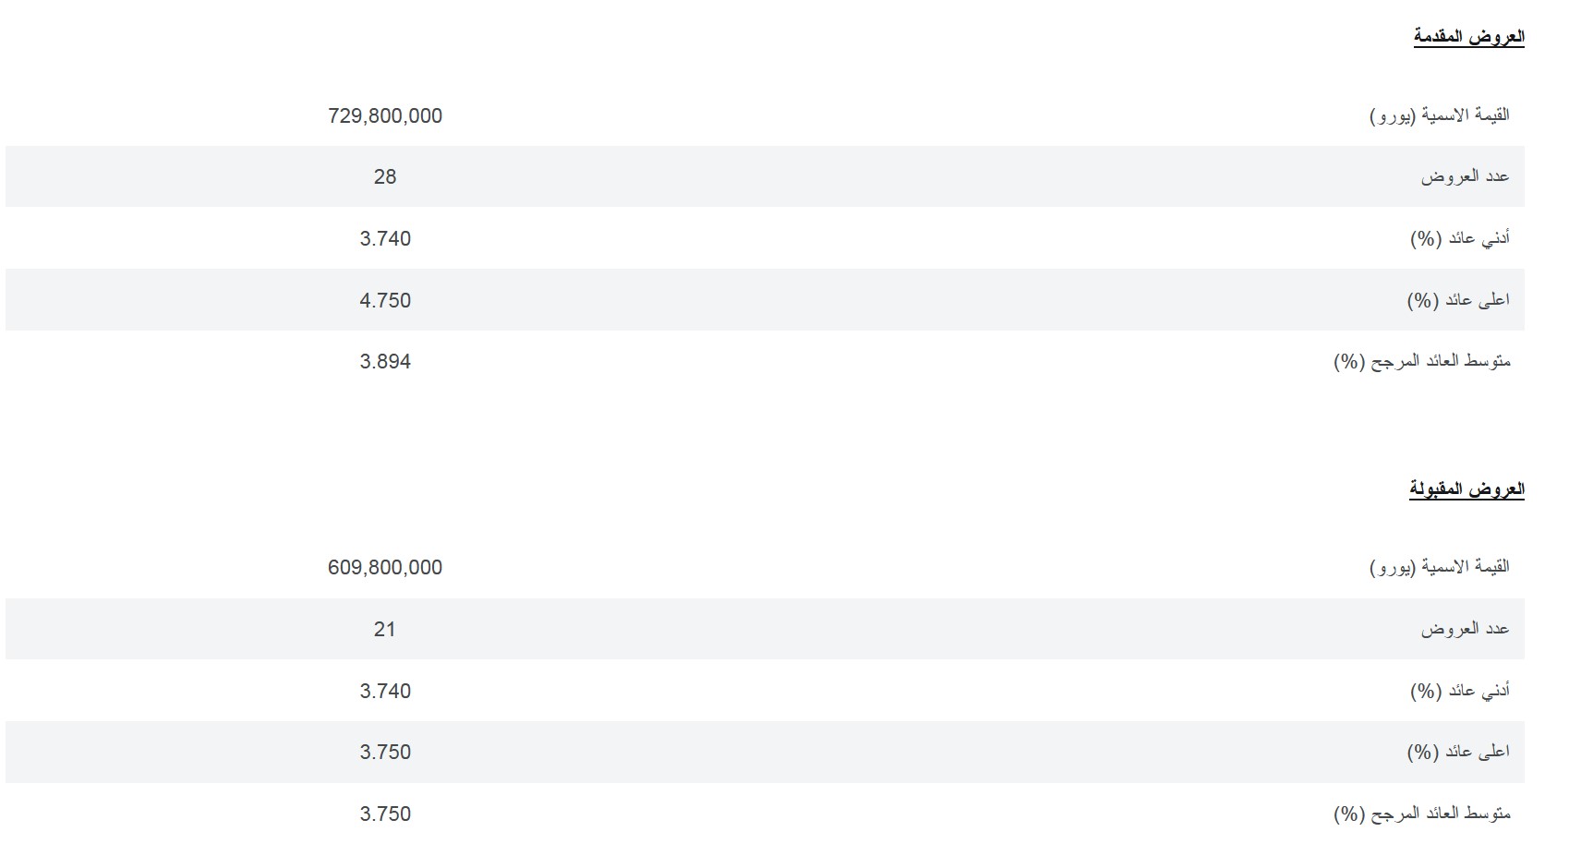Click the submitted lowest yield 3.740

[385, 238]
